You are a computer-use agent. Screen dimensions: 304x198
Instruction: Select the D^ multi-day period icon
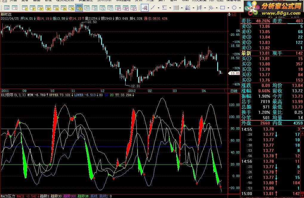tap(118, 8)
